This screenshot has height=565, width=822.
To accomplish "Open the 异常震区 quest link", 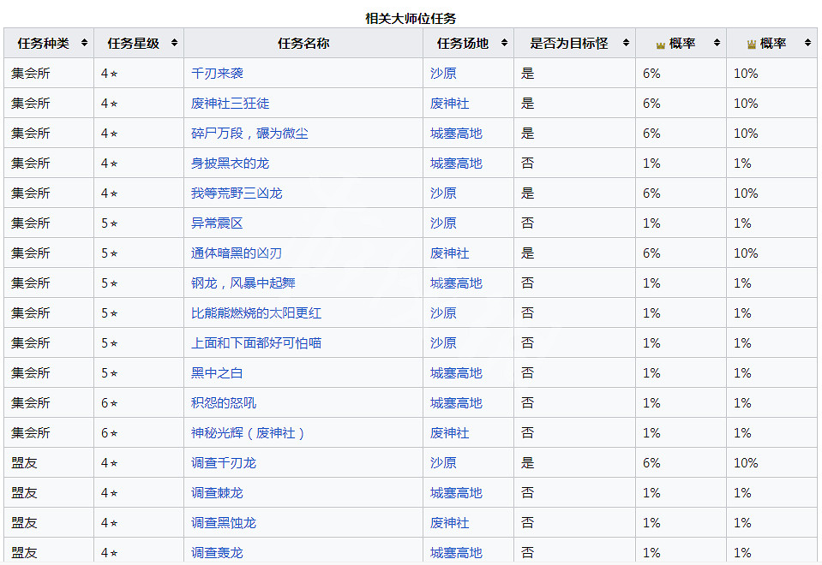I will coord(217,223).
